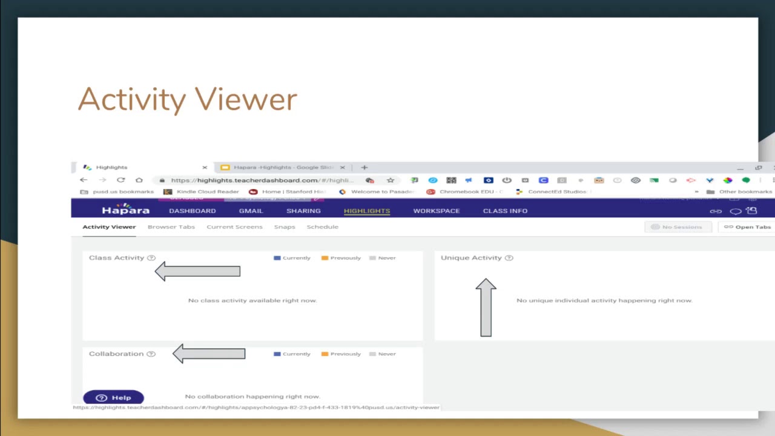Click 'No collaboration happening right now.' text
The image size is (775, 436).
pos(252,397)
